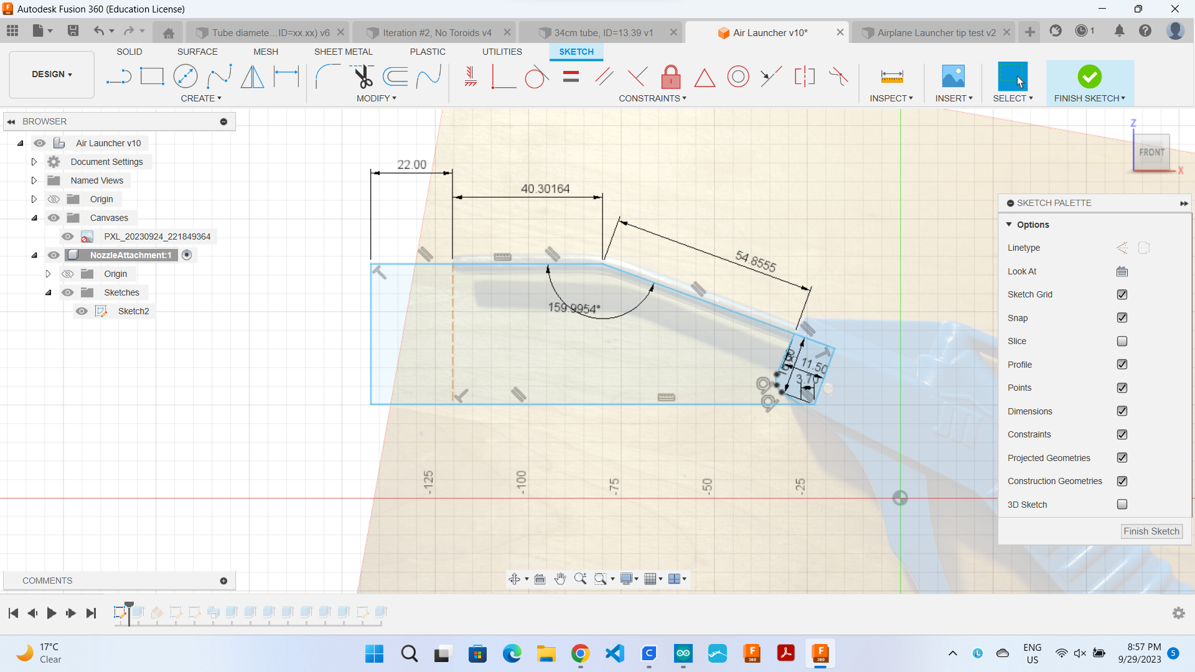Switch to Airplane Launcher tip test tab
This screenshot has height=672, width=1195.
(x=935, y=32)
